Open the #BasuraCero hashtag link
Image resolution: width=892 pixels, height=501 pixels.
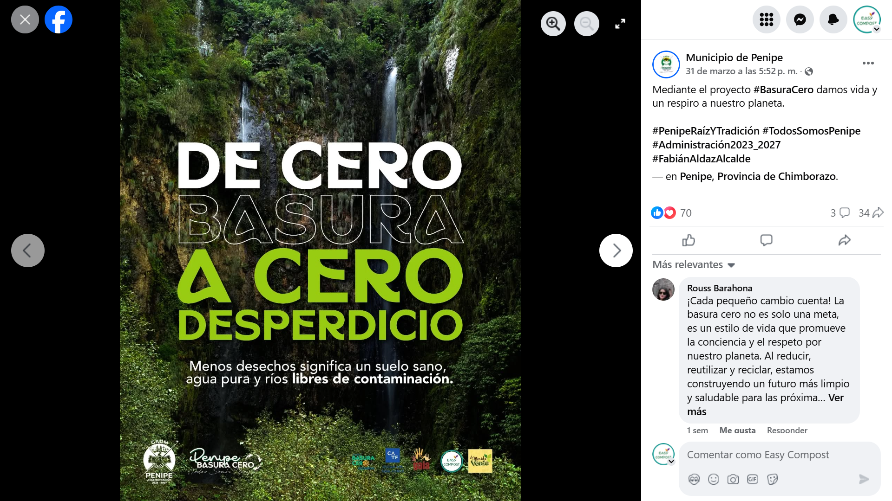pos(783,90)
